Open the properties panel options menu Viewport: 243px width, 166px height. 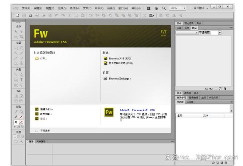[172, 141]
